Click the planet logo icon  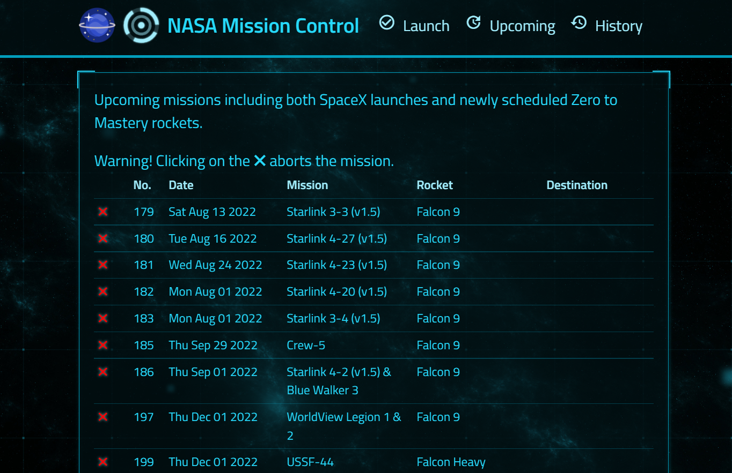(97, 24)
